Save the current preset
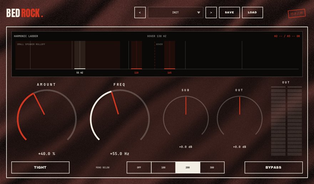Image resolution: width=314 pixels, height=184 pixels. [229, 12]
